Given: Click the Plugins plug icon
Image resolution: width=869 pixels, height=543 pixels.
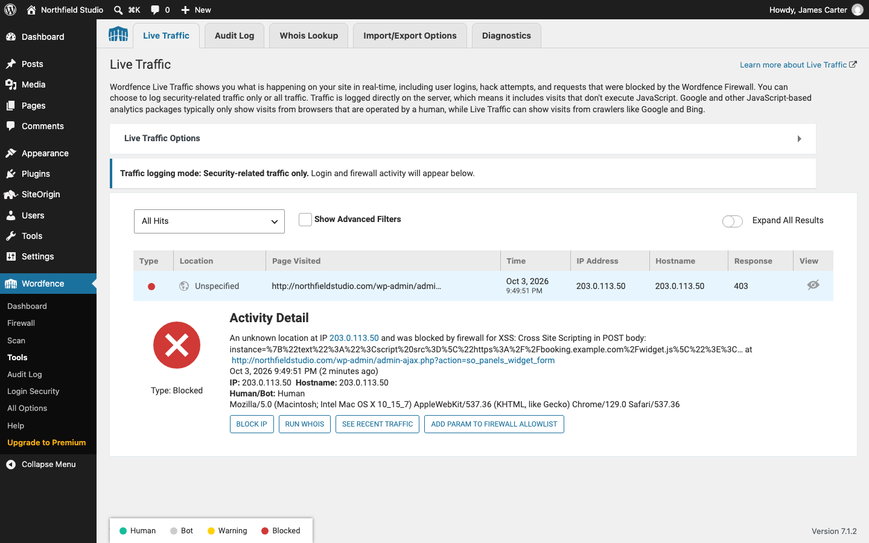Looking at the screenshot, I should (x=11, y=174).
